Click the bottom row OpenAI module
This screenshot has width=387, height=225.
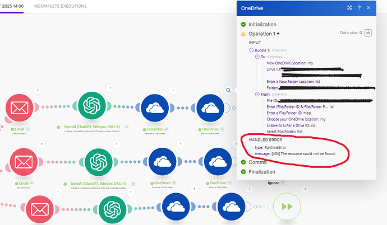pos(112,209)
